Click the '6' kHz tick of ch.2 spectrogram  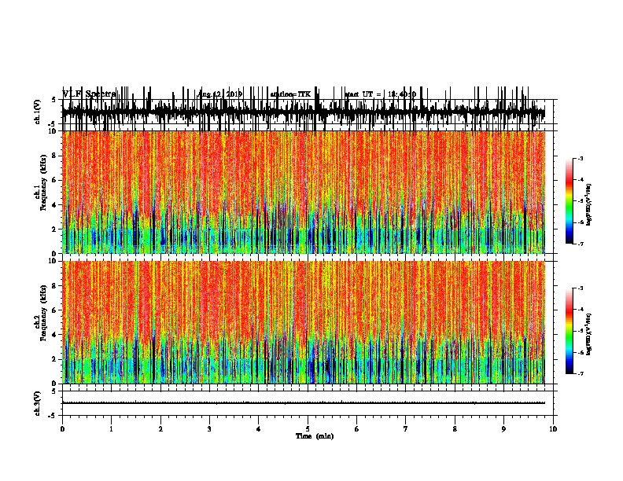point(54,310)
